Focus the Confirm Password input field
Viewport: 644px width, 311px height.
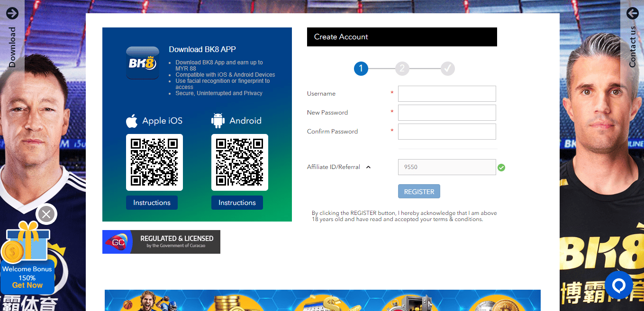[447, 132]
